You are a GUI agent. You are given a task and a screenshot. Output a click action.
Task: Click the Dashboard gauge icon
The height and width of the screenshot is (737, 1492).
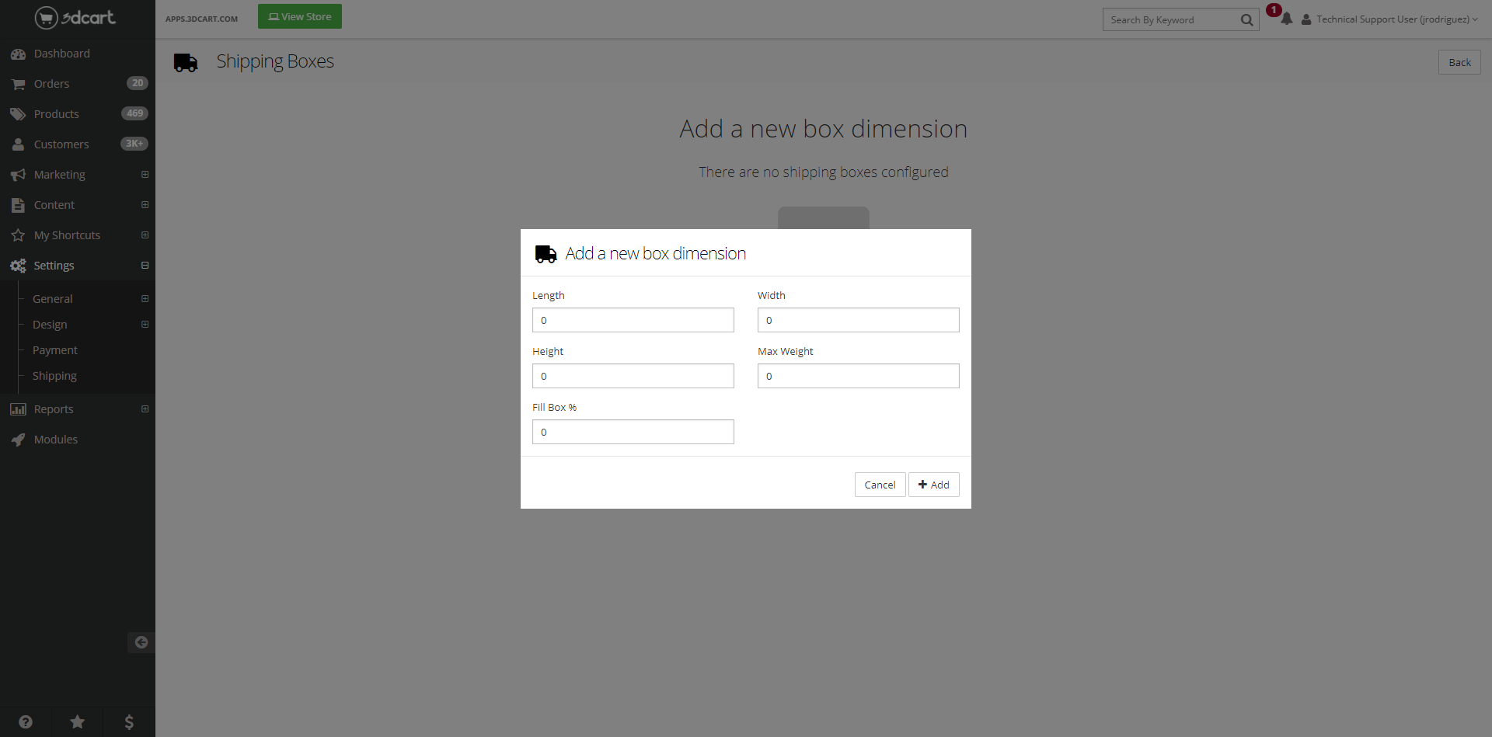click(18, 54)
